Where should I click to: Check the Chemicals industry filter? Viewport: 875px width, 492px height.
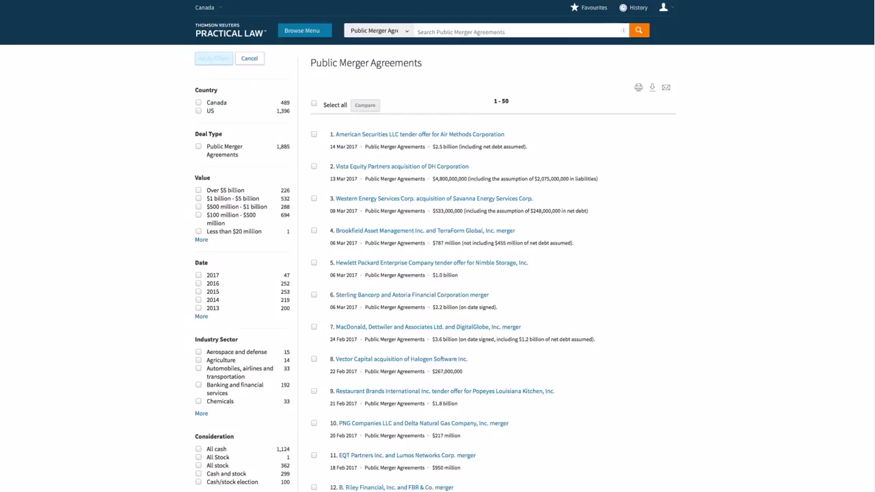tap(198, 401)
